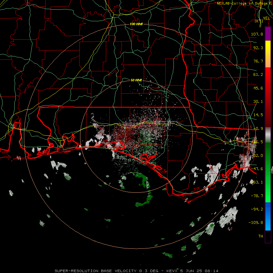Click the -0.9 legend value
Viewport: 273px width, 273px height.
(258, 129)
